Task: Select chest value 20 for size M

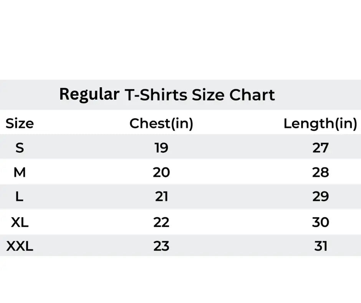Action: pos(161,173)
